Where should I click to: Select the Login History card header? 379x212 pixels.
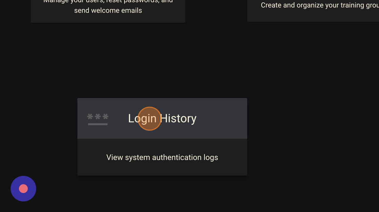pos(162,118)
